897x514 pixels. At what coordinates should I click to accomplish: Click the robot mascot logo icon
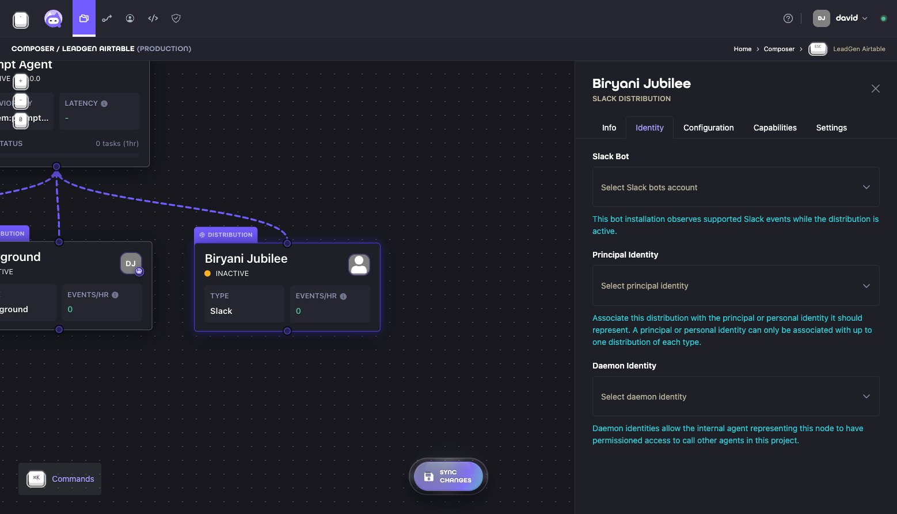pyautogui.click(x=54, y=19)
